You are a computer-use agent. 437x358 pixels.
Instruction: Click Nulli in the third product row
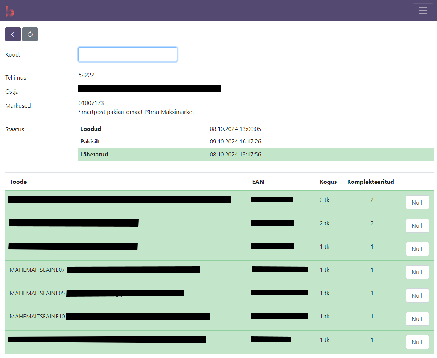[x=417, y=249]
